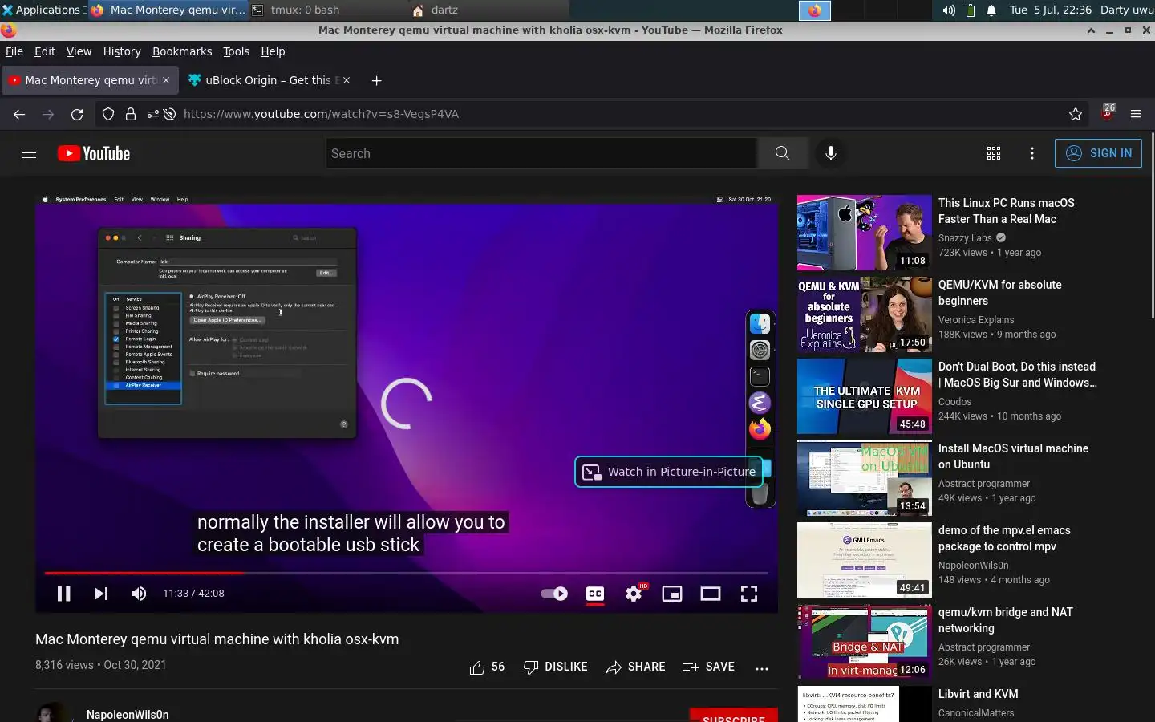Open the File menu
The width and height of the screenshot is (1155, 722).
14,51
